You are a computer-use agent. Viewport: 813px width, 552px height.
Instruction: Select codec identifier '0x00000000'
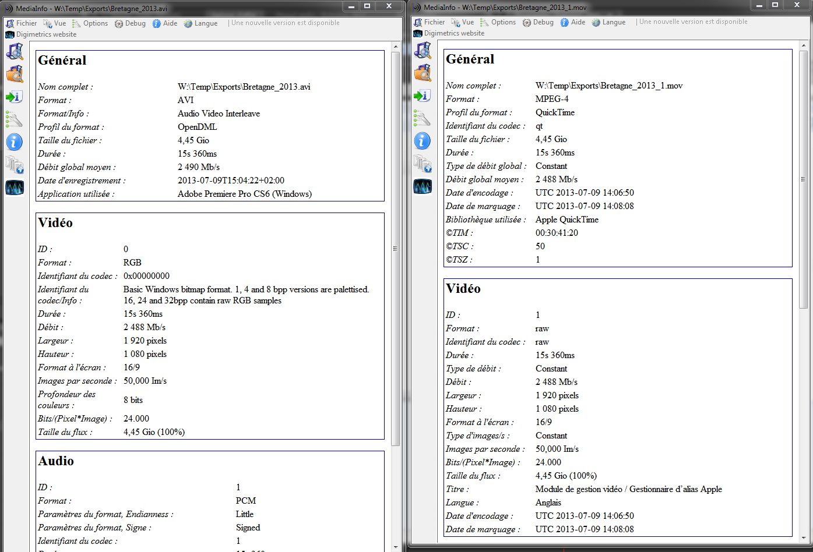point(146,276)
